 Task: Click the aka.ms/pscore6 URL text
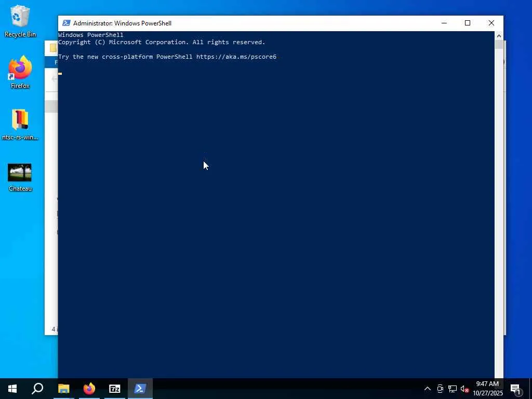(236, 57)
